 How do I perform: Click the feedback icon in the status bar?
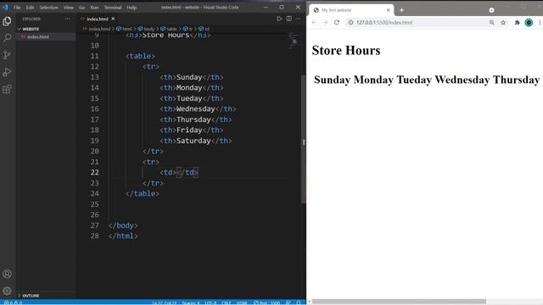288,302
